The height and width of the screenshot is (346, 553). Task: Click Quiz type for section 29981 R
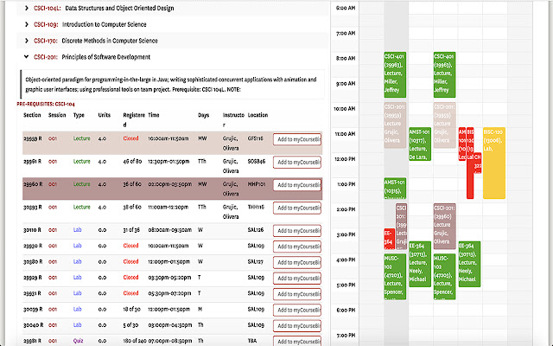click(78, 341)
